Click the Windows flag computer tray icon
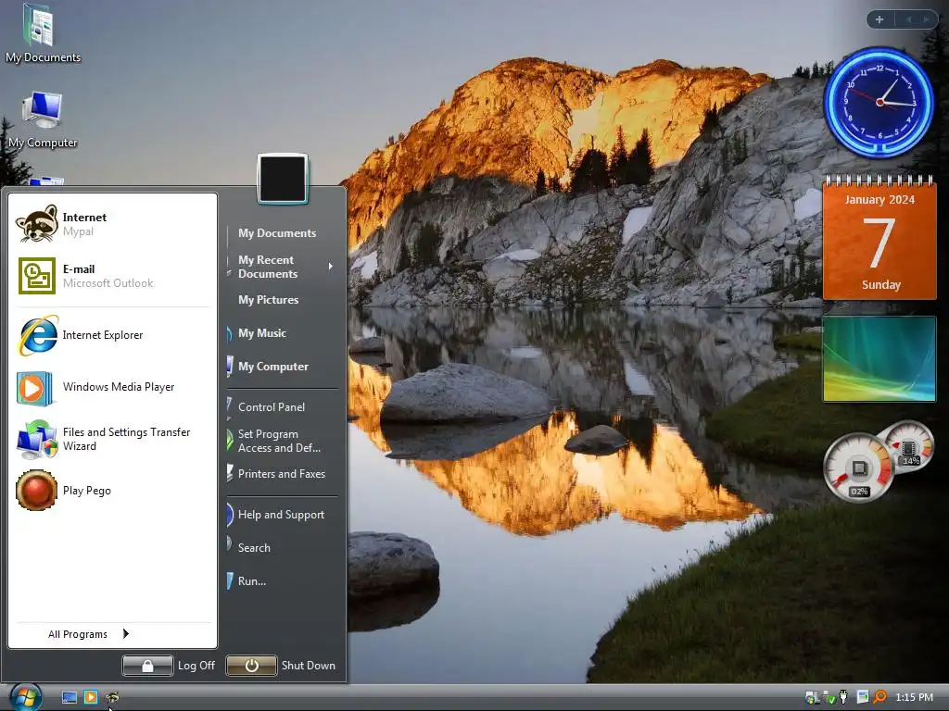949x711 pixels. tap(812, 697)
